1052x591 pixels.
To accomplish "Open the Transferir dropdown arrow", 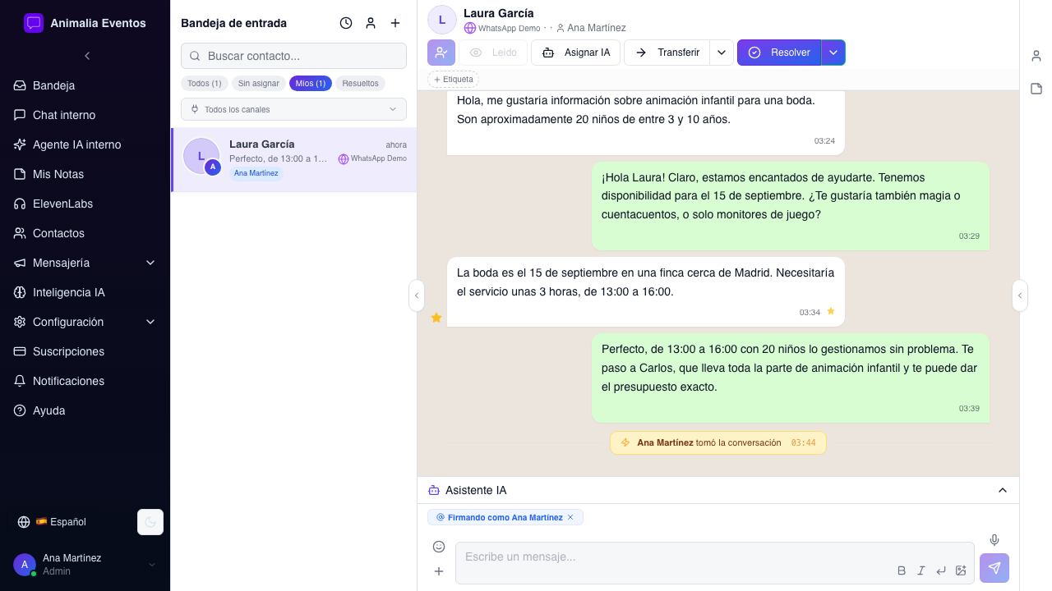I will click(722, 53).
